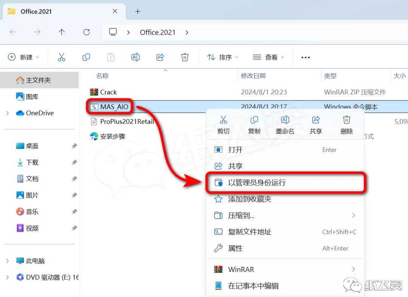Select the Crack archive file

coord(103,92)
